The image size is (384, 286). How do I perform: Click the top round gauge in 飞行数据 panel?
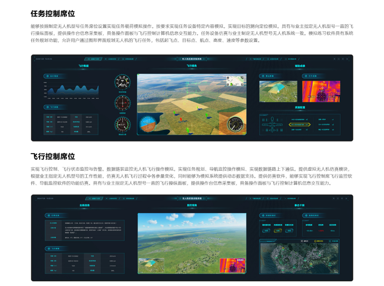(122, 82)
